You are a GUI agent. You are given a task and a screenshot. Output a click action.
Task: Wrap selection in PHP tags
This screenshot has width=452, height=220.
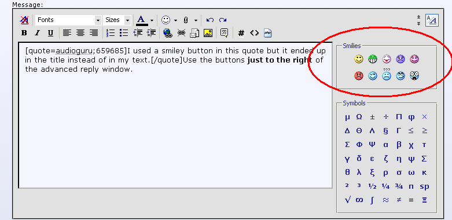click(x=268, y=33)
